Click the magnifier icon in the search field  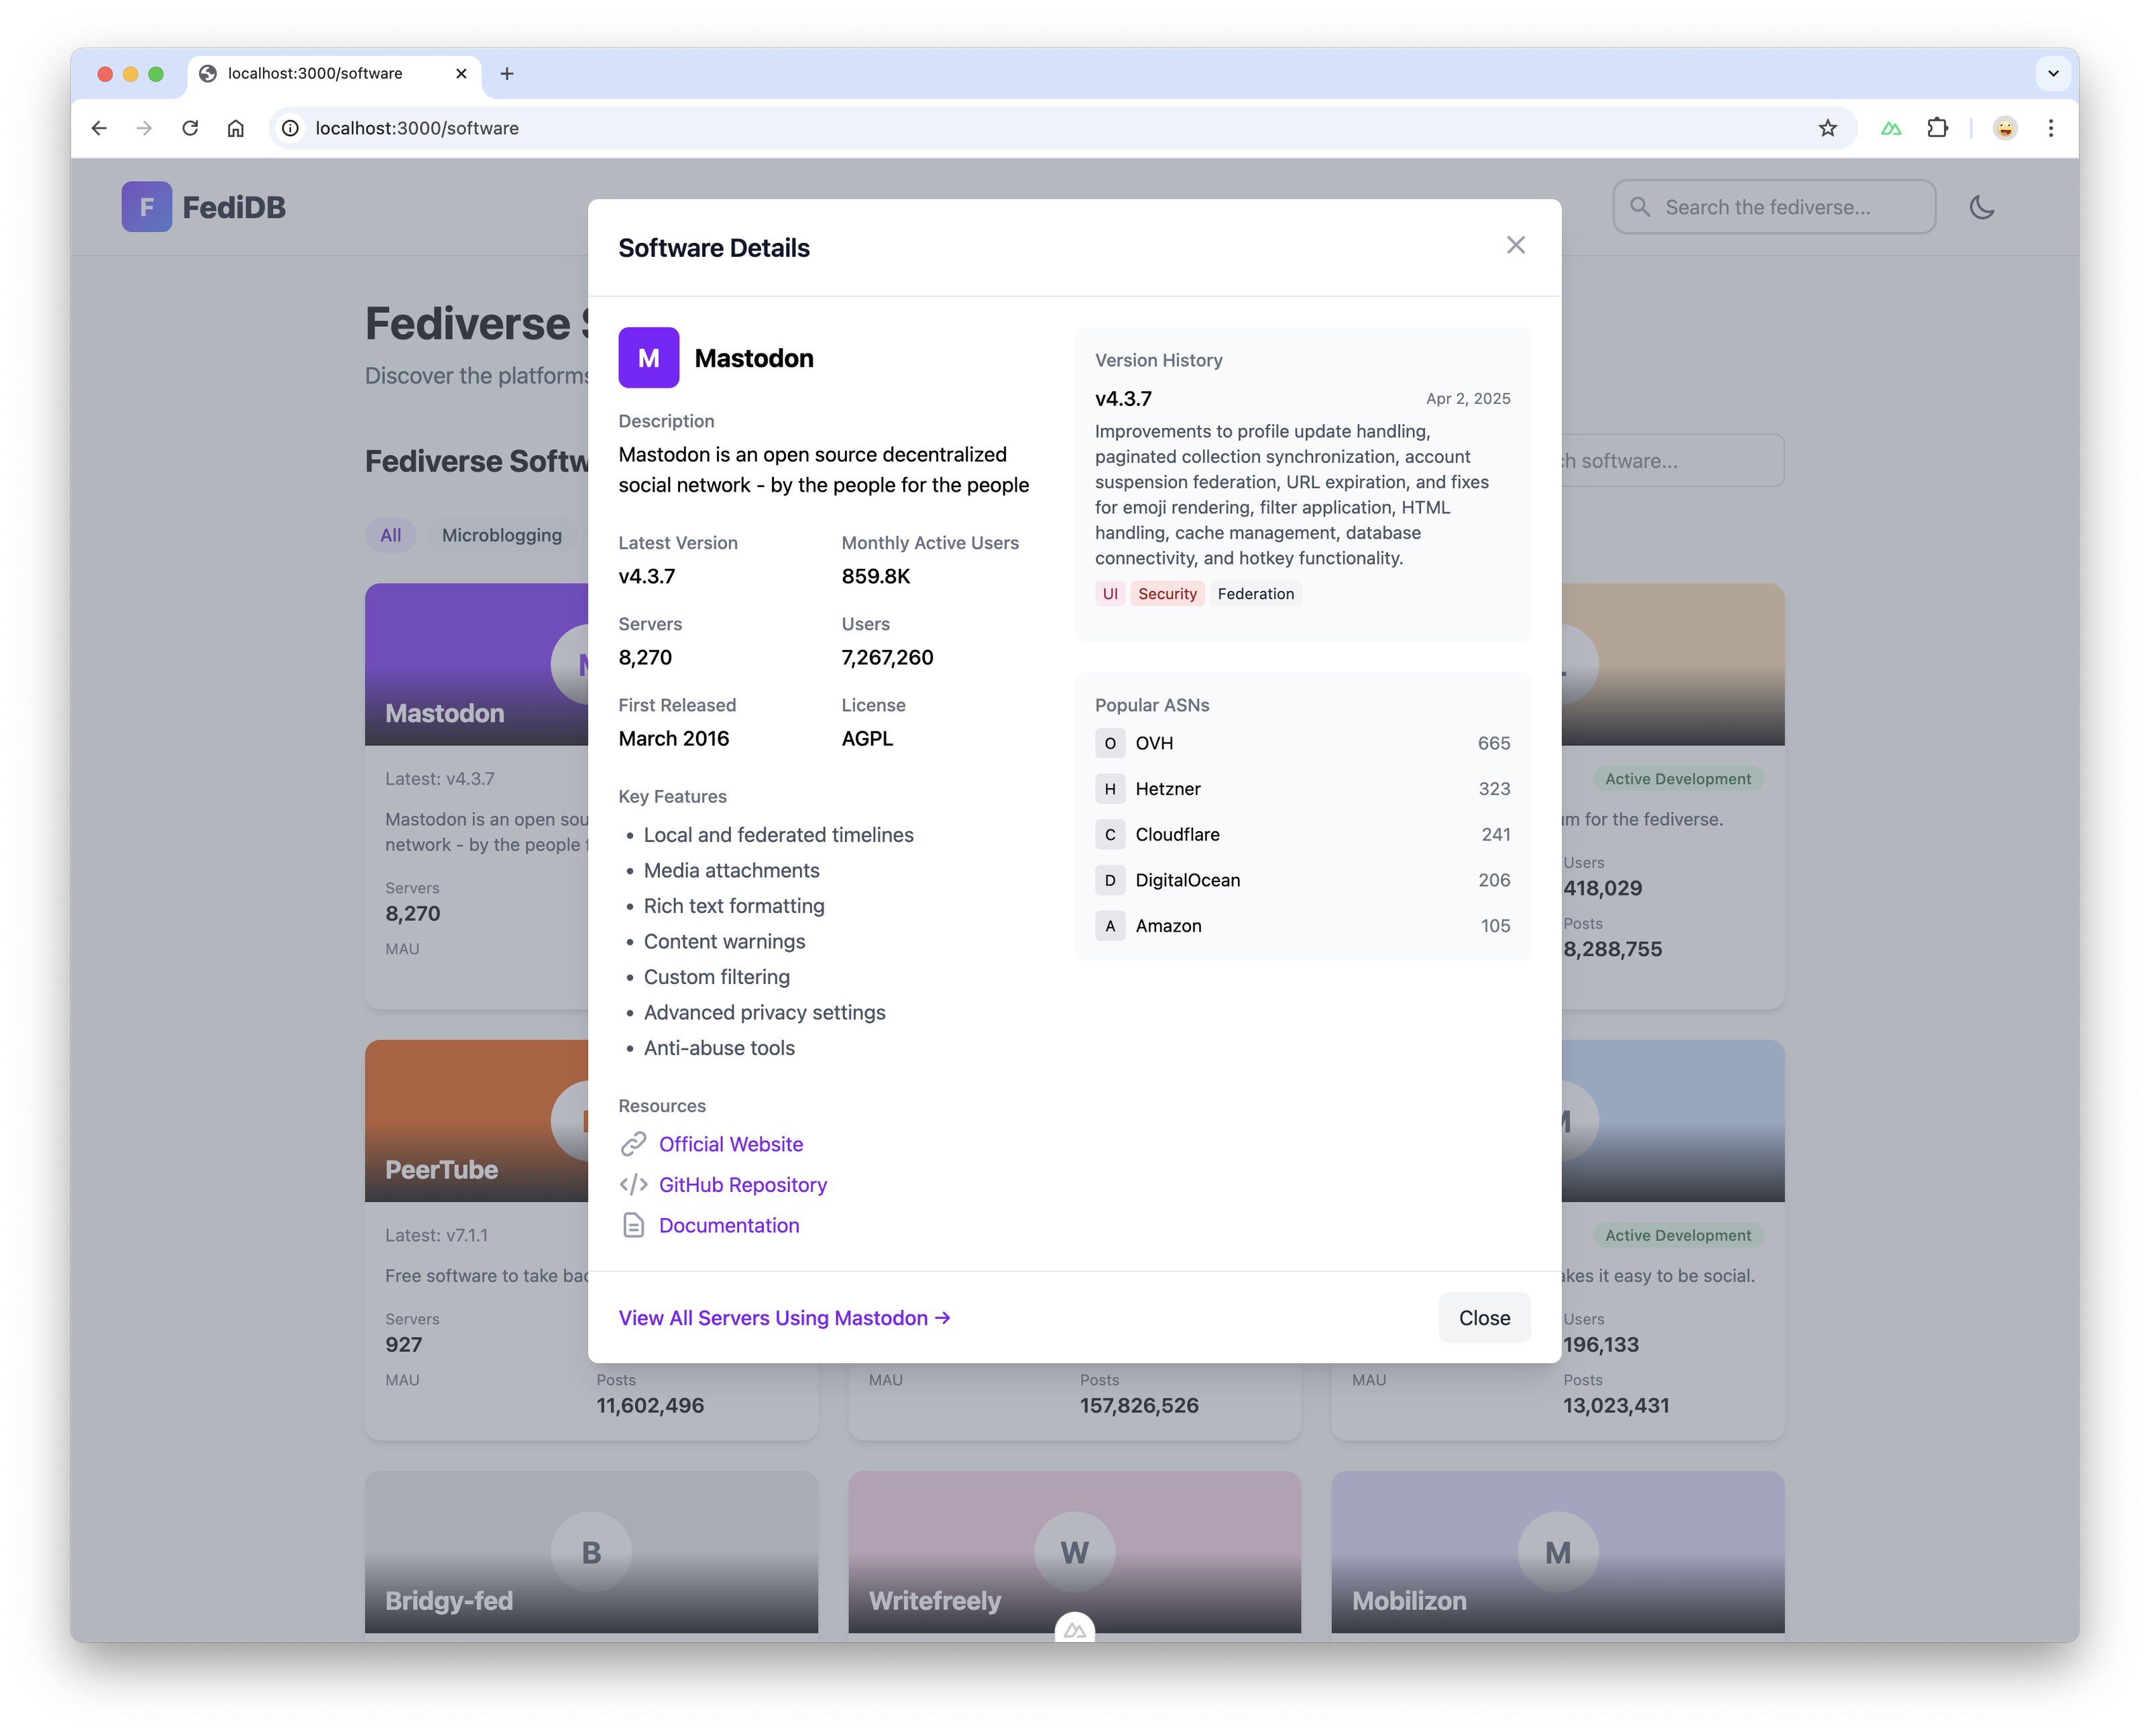click(x=1639, y=207)
